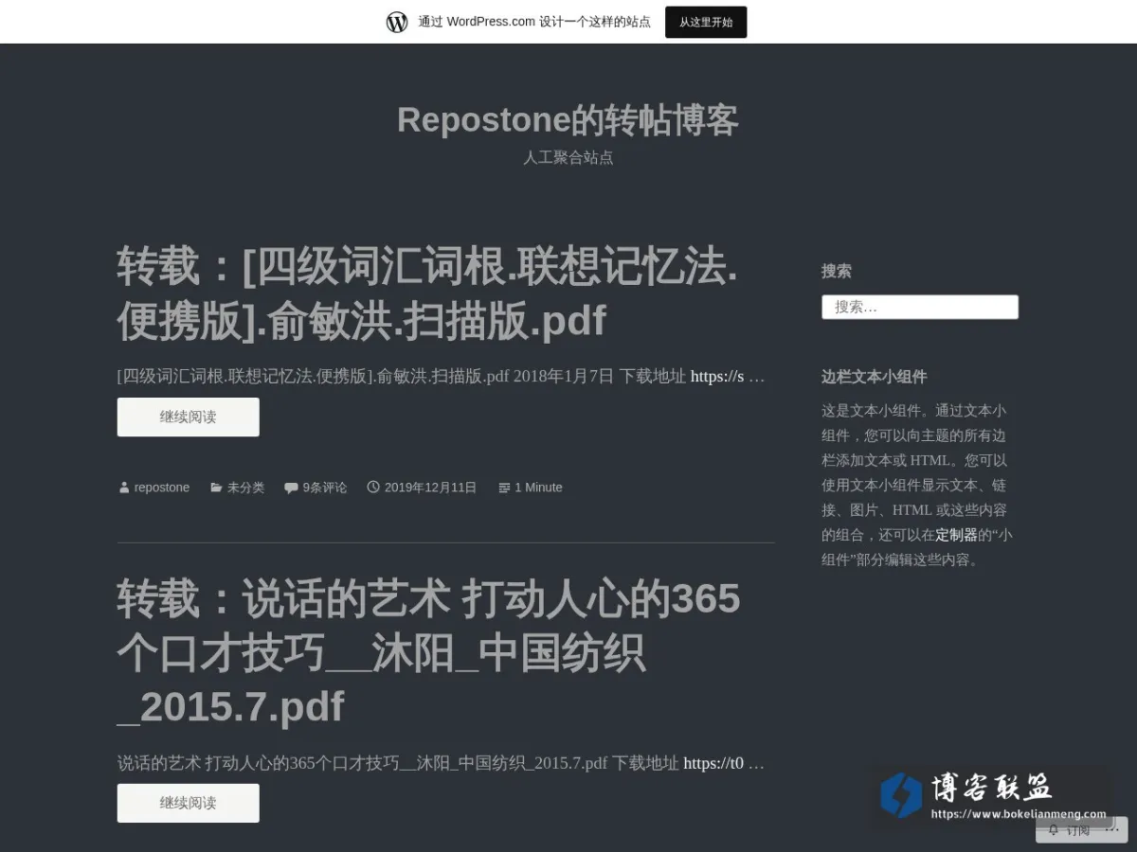This screenshot has width=1137, height=852.
Task: Click the 订阅 subscribe button
Action: point(1070,830)
